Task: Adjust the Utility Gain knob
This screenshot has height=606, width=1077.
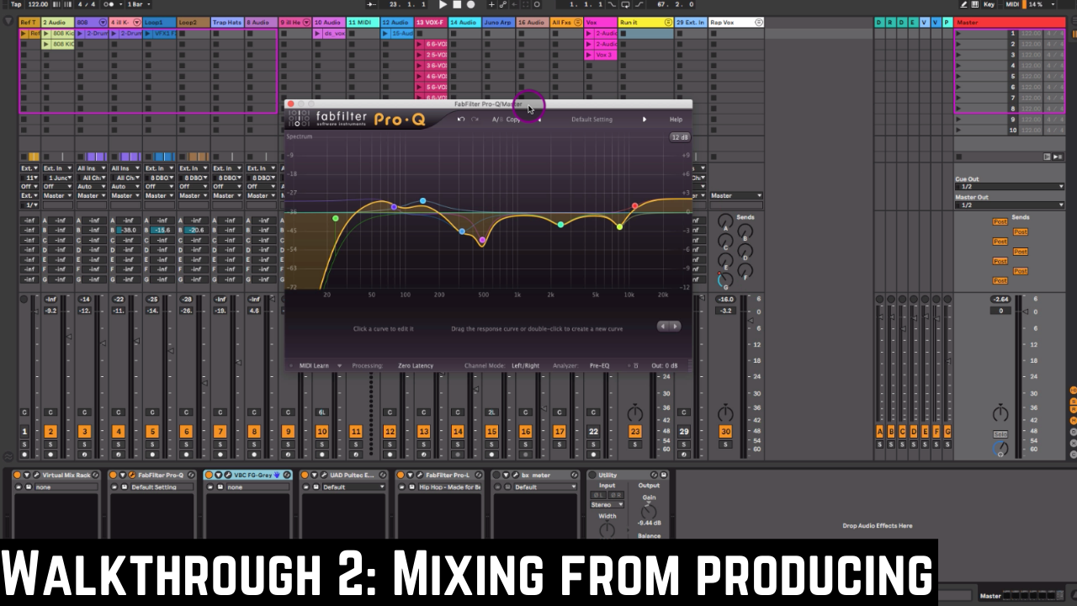Action: pyautogui.click(x=649, y=510)
